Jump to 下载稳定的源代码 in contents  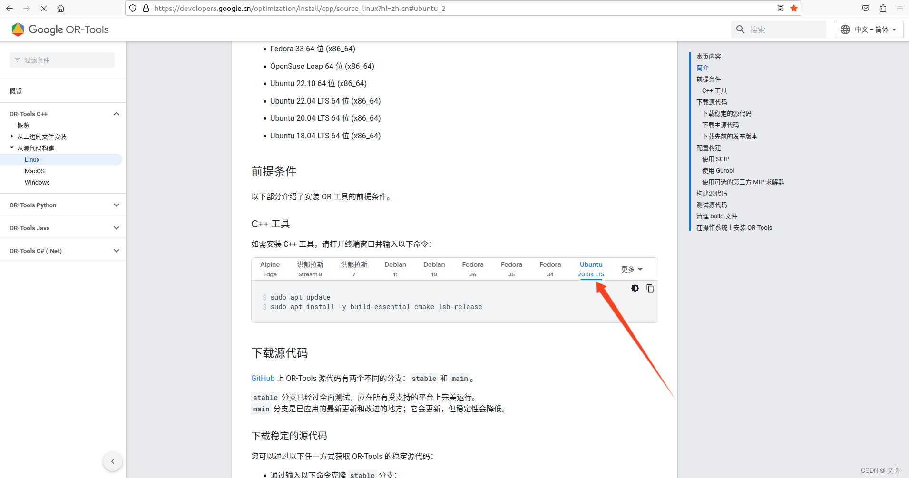[727, 113]
